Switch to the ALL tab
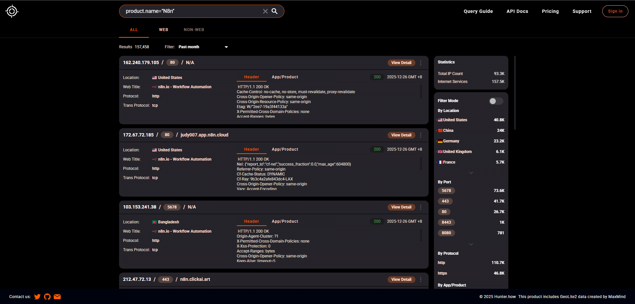The width and height of the screenshot is (635, 304). (134, 30)
